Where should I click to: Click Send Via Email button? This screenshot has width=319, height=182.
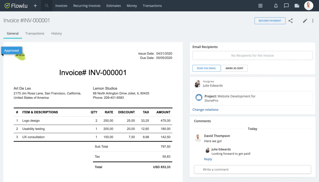point(206,68)
